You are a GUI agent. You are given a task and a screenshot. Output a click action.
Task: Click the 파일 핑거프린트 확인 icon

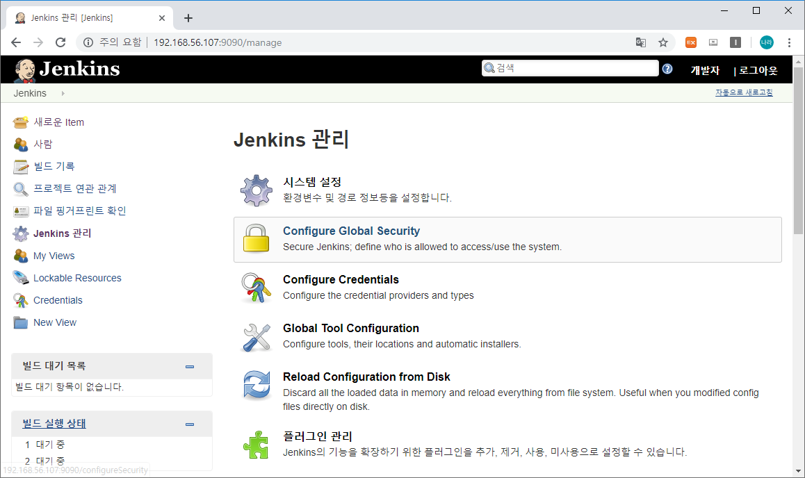pyautogui.click(x=21, y=211)
